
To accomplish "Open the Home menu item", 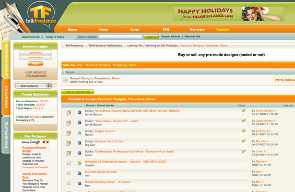I will (72, 30).
